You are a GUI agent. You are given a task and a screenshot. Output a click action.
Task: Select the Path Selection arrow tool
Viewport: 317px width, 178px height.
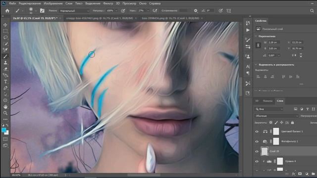pyautogui.click(x=5, y=94)
